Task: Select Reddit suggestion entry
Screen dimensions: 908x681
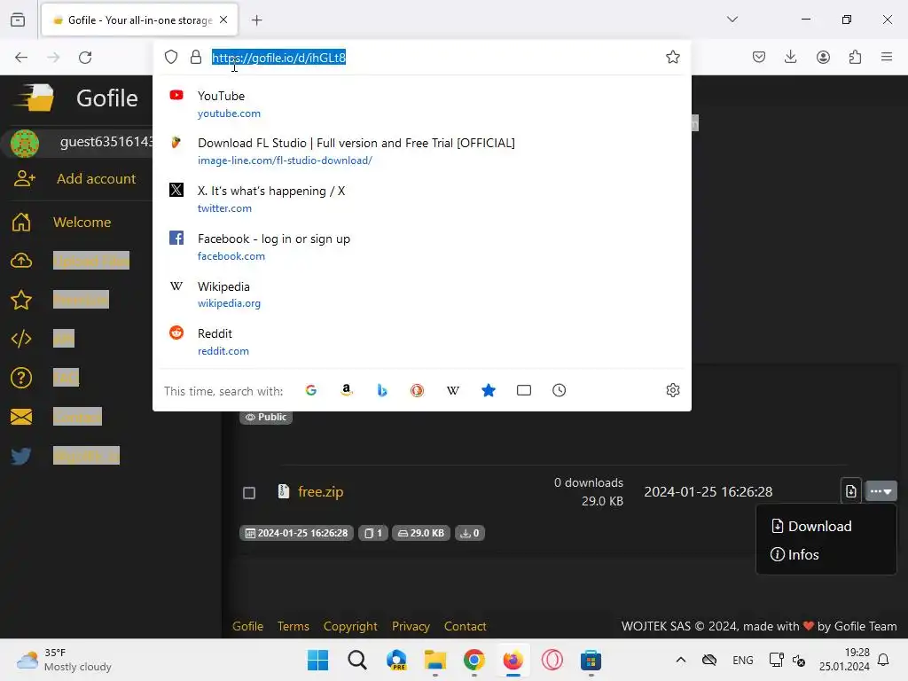Action: pos(421,341)
